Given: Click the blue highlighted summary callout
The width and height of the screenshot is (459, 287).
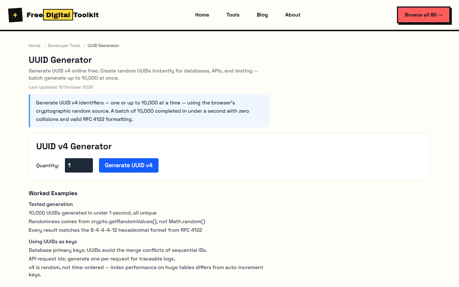Looking at the screenshot, I should point(149,111).
